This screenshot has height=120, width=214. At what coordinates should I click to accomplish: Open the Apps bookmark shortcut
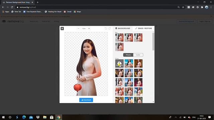click(6, 12)
